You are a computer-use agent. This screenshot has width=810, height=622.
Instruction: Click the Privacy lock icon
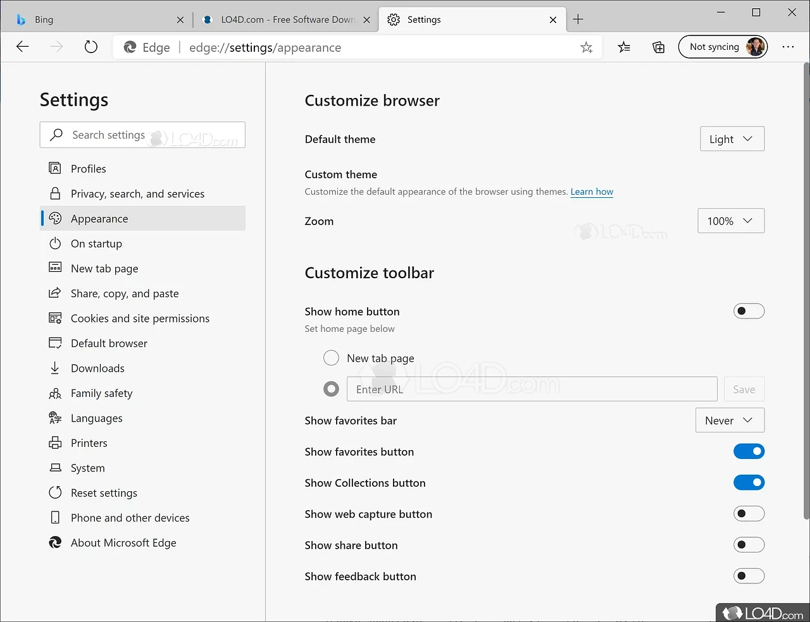(x=55, y=193)
